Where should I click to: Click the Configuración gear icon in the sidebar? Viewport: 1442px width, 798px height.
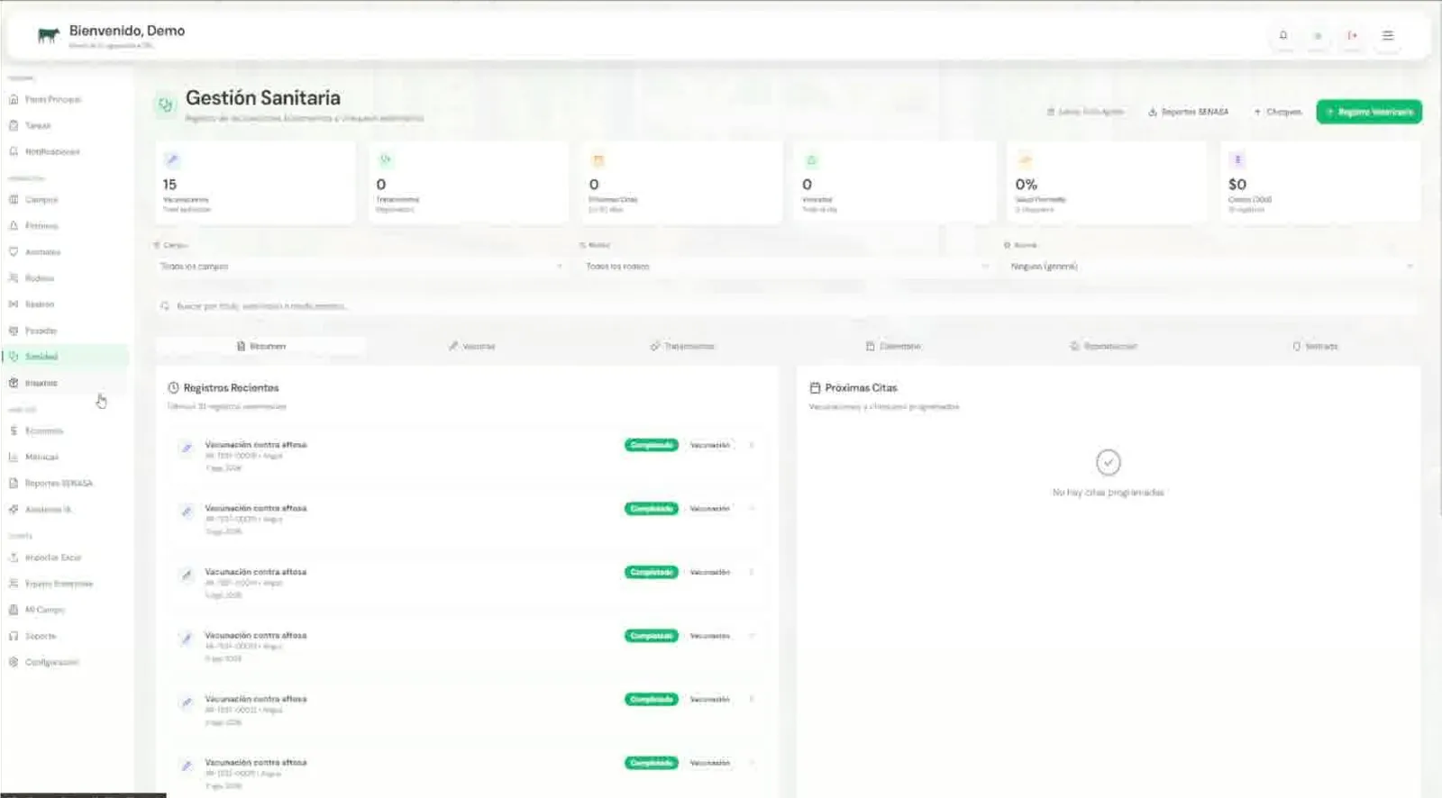pos(14,661)
